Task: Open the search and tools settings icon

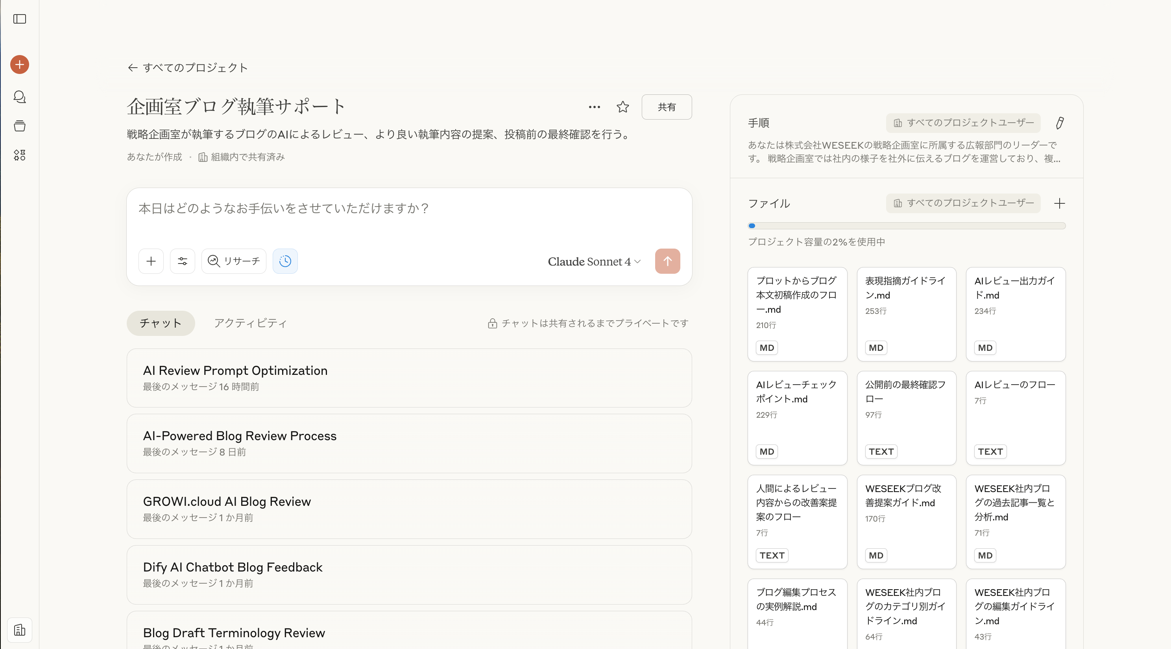Action: 182,261
